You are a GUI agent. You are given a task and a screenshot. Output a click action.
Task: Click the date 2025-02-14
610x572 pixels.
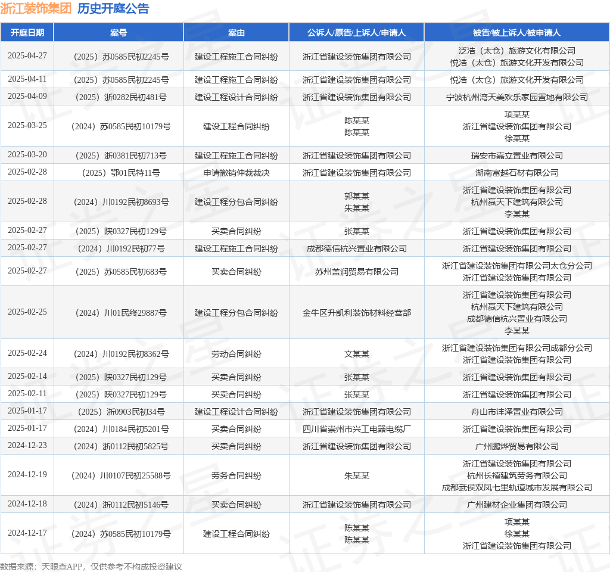pos(27,377)
